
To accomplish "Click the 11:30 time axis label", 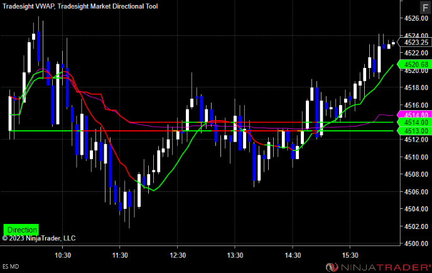I will (120, 255).
